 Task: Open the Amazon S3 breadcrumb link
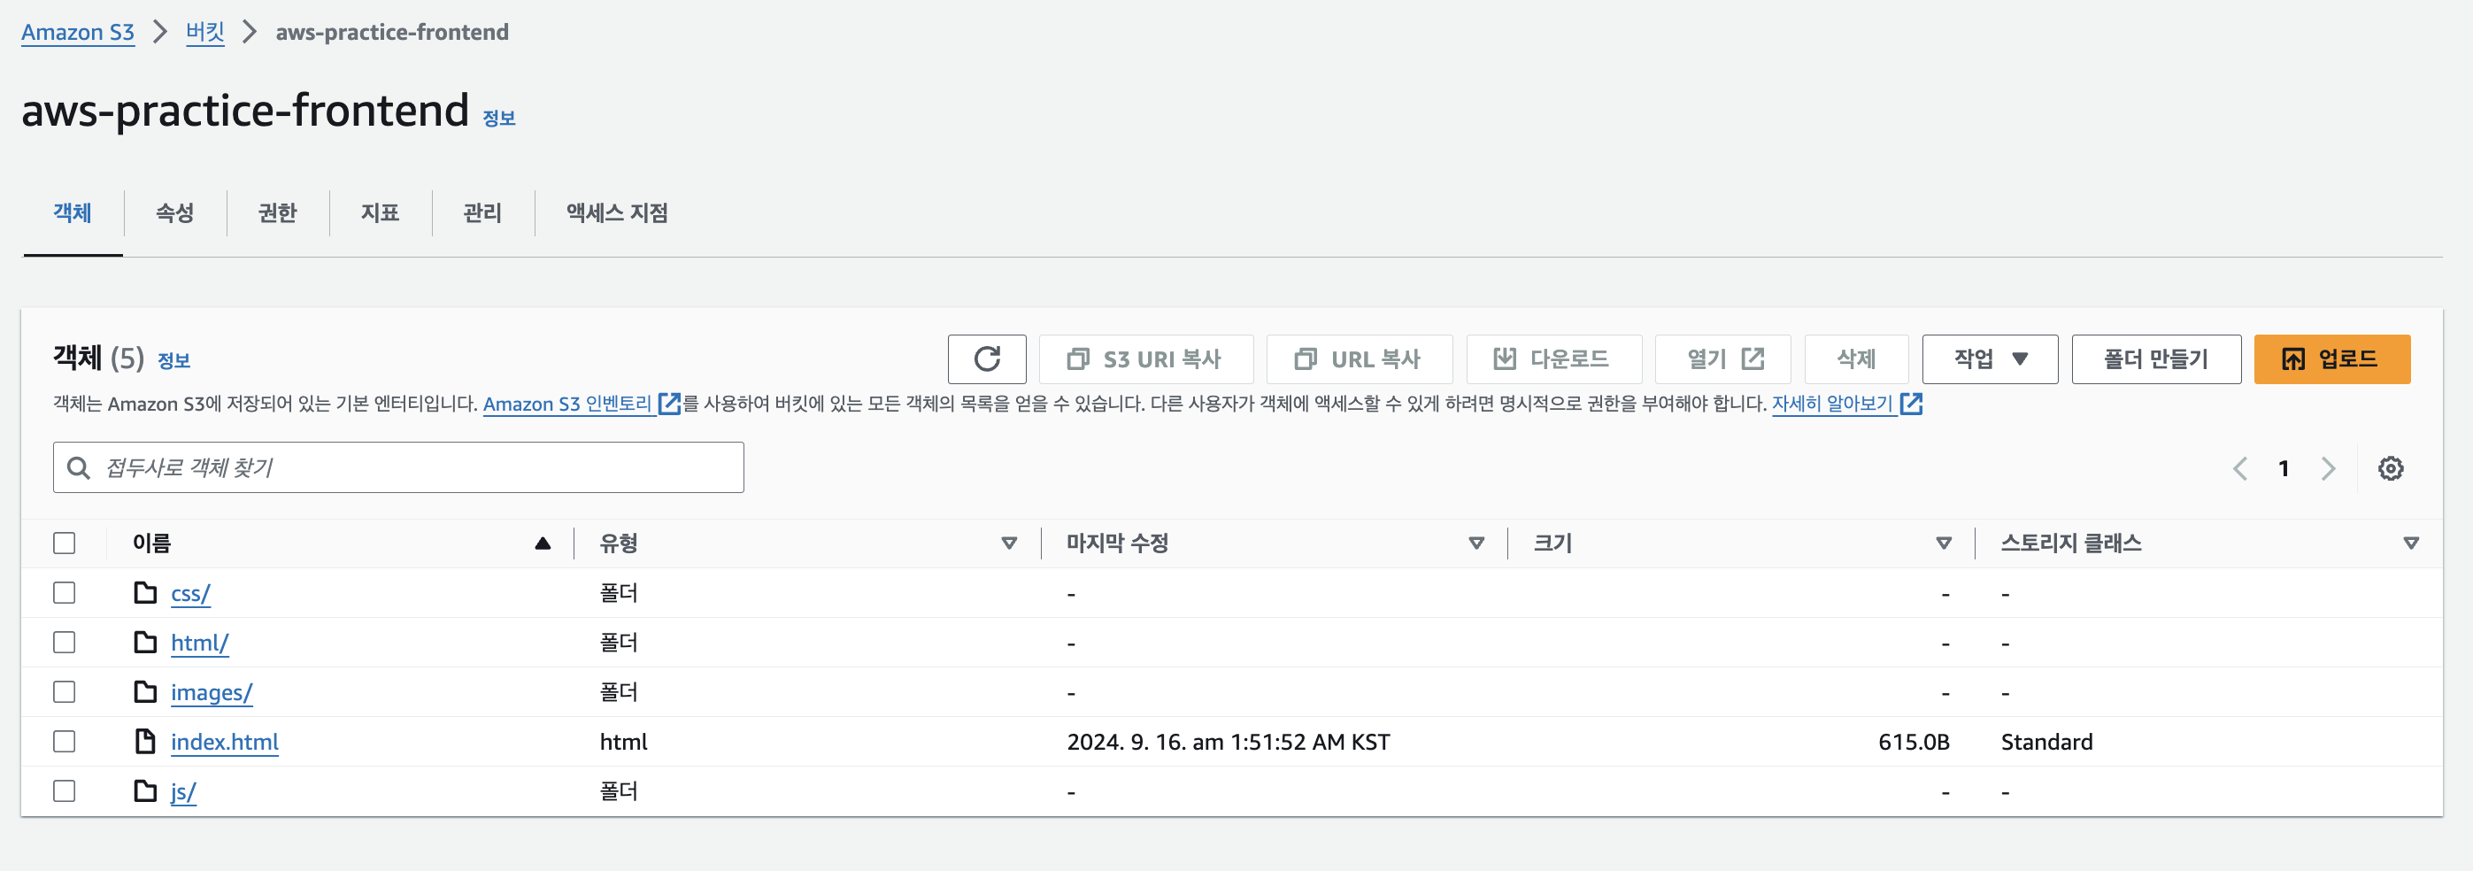(x=78, y=33)
